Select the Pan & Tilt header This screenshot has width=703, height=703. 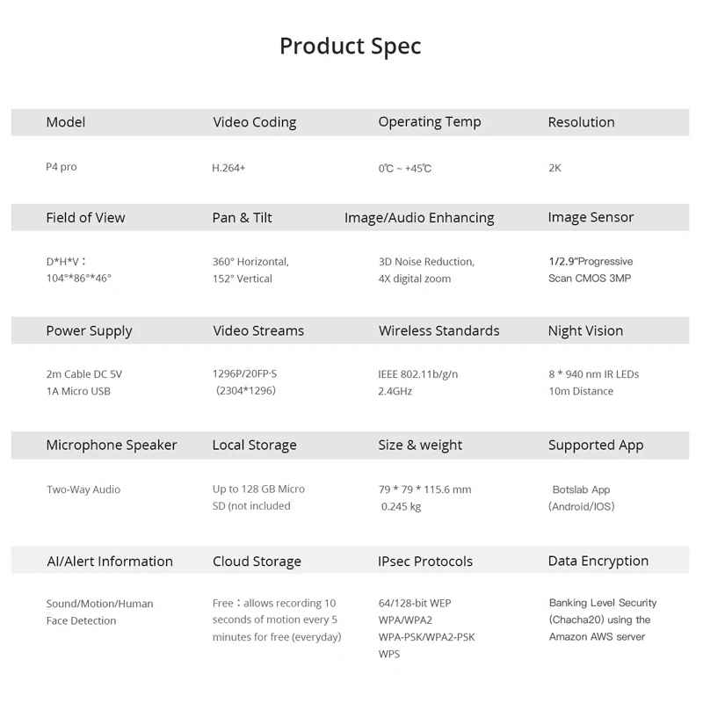tap(243, 218)
